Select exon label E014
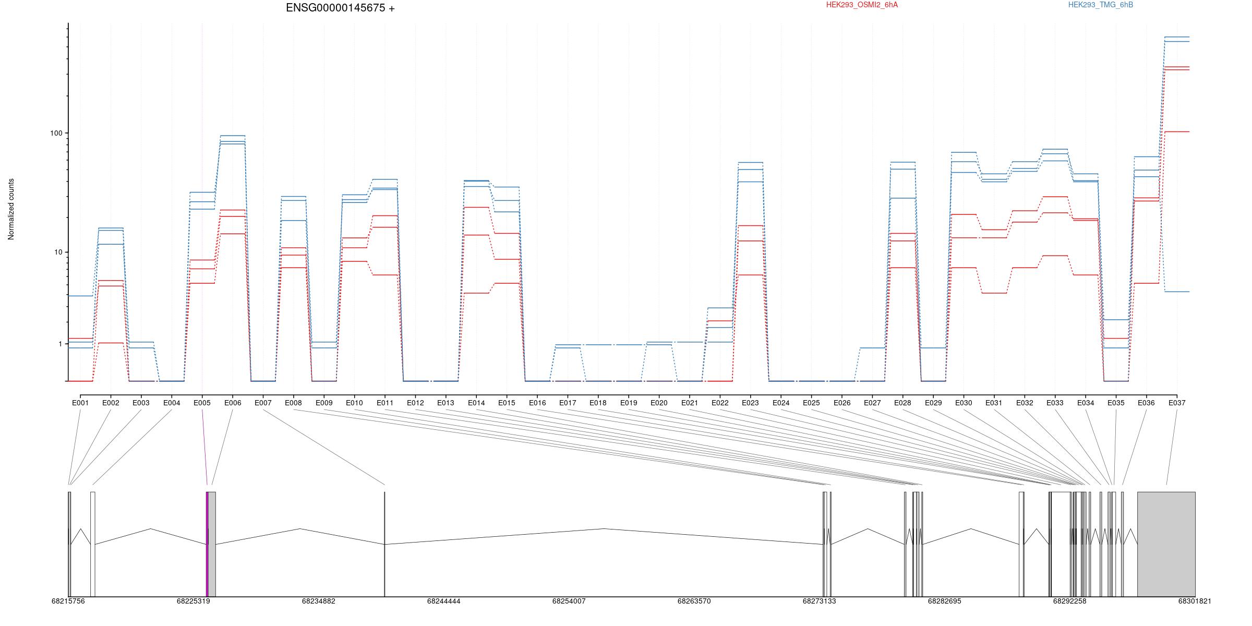The image size is (1252, 626). click(476, 403)
